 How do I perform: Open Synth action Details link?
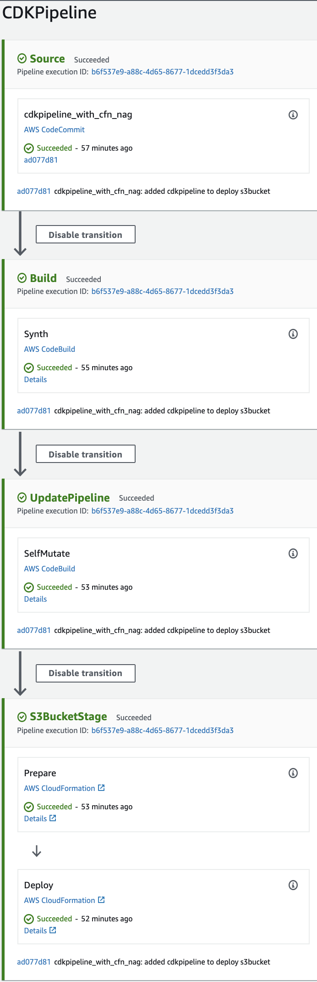[35, 379]
